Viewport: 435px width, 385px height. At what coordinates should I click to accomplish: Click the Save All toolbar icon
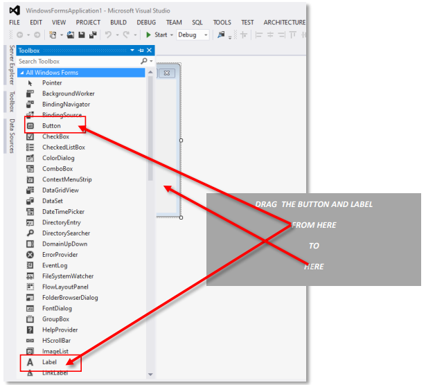[x=91, y=35]
